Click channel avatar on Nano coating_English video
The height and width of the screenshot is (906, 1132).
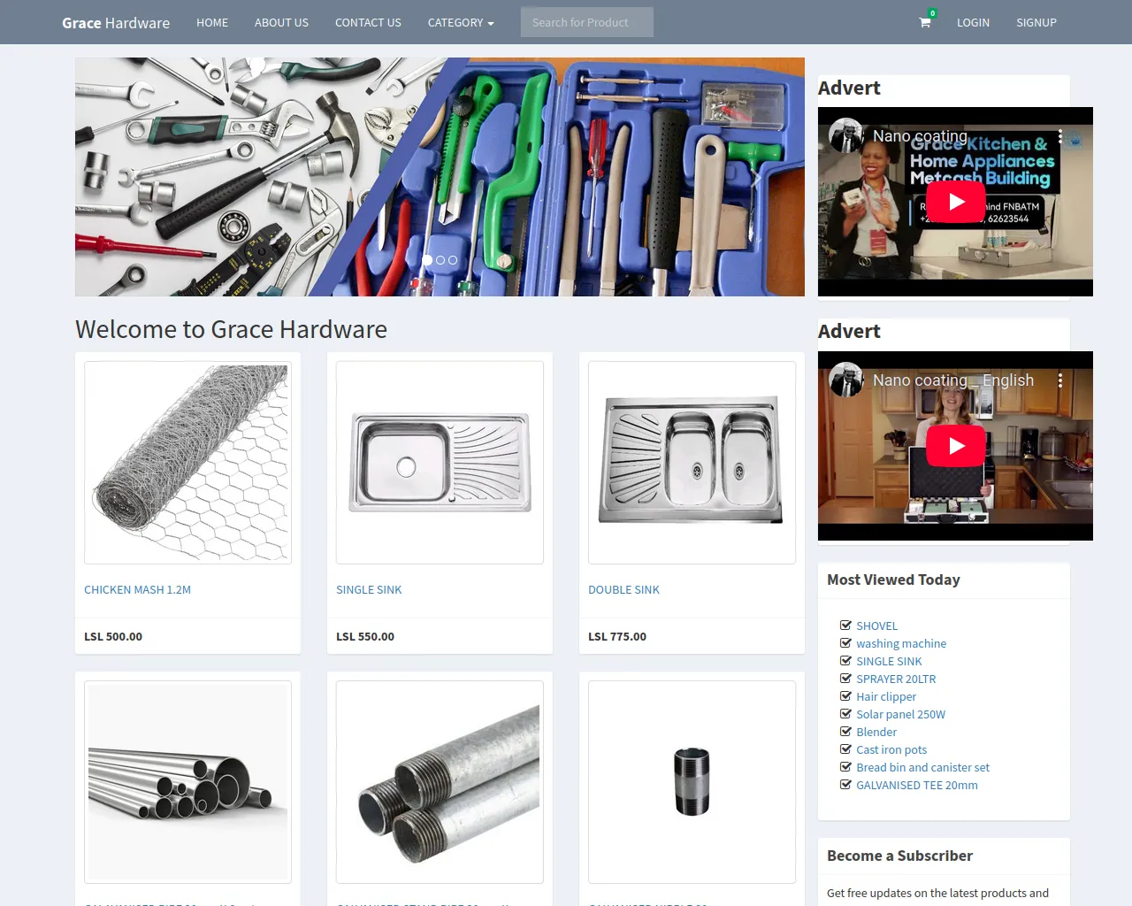pyautogui.click(x=846, y=380)
